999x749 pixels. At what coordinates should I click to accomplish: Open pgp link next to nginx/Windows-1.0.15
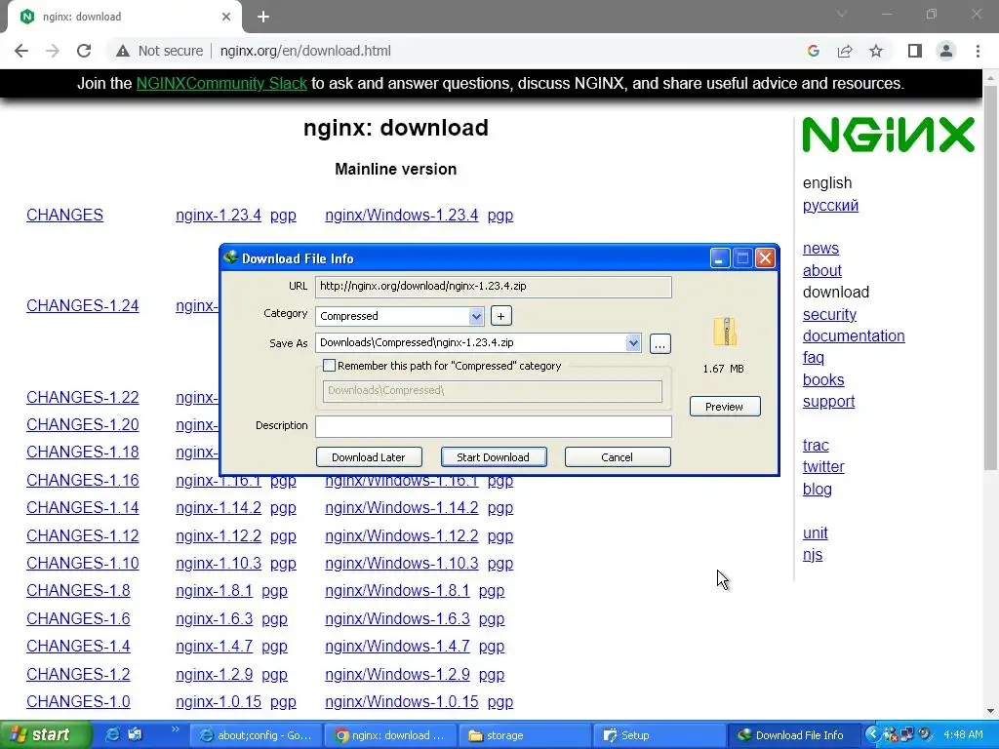point(500,702)
